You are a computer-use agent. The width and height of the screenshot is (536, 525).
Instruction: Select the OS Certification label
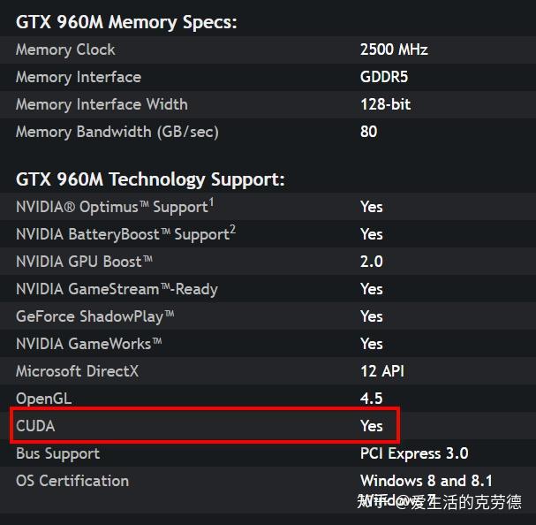(72, 481)
